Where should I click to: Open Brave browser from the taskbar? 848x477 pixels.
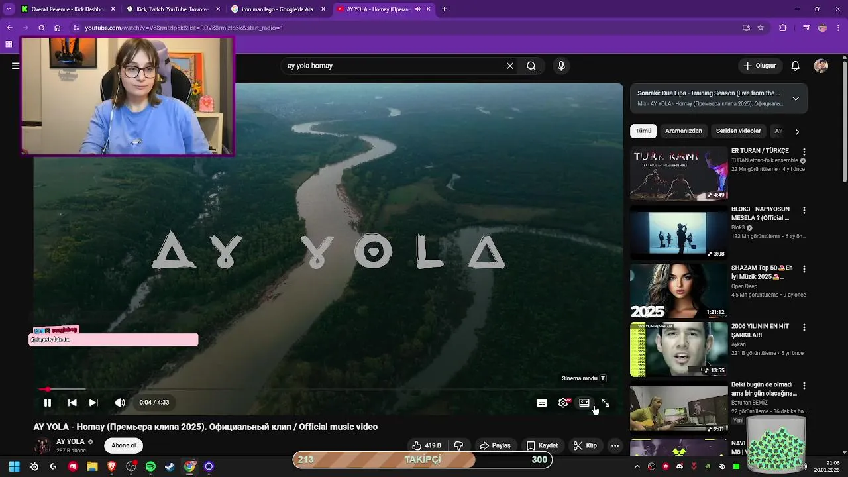tap(111, 466)
